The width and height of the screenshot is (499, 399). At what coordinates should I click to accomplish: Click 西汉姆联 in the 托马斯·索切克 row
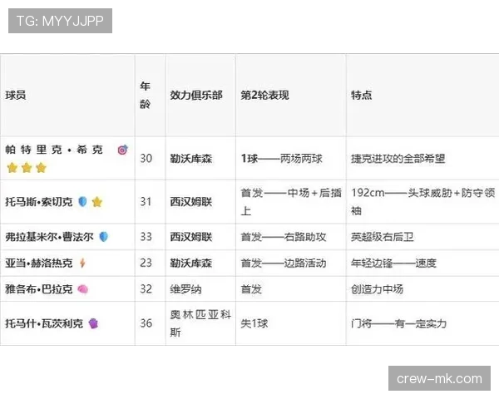[x=191, y=202]
